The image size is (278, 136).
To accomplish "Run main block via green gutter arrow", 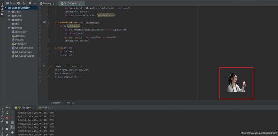I will coord(44,66).
